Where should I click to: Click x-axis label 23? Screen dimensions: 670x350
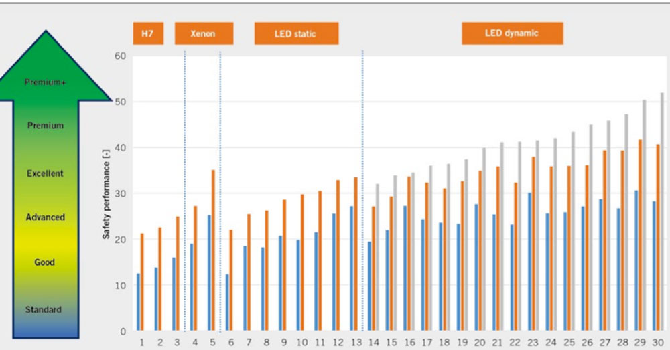click(533, 343)
